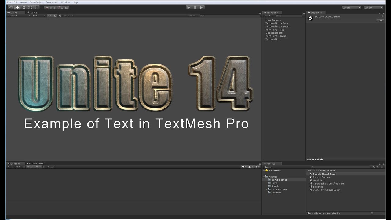This screenshot has width=391, height=220.
Task: Toggle scene audio speaker icon
Action: (60, 16)
